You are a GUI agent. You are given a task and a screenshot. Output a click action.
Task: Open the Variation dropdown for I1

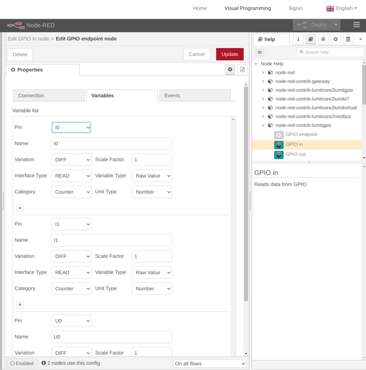71,256
